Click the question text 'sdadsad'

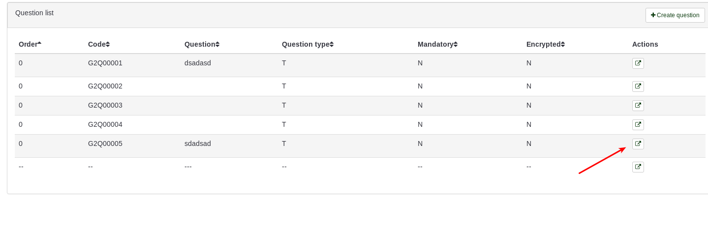197,143
